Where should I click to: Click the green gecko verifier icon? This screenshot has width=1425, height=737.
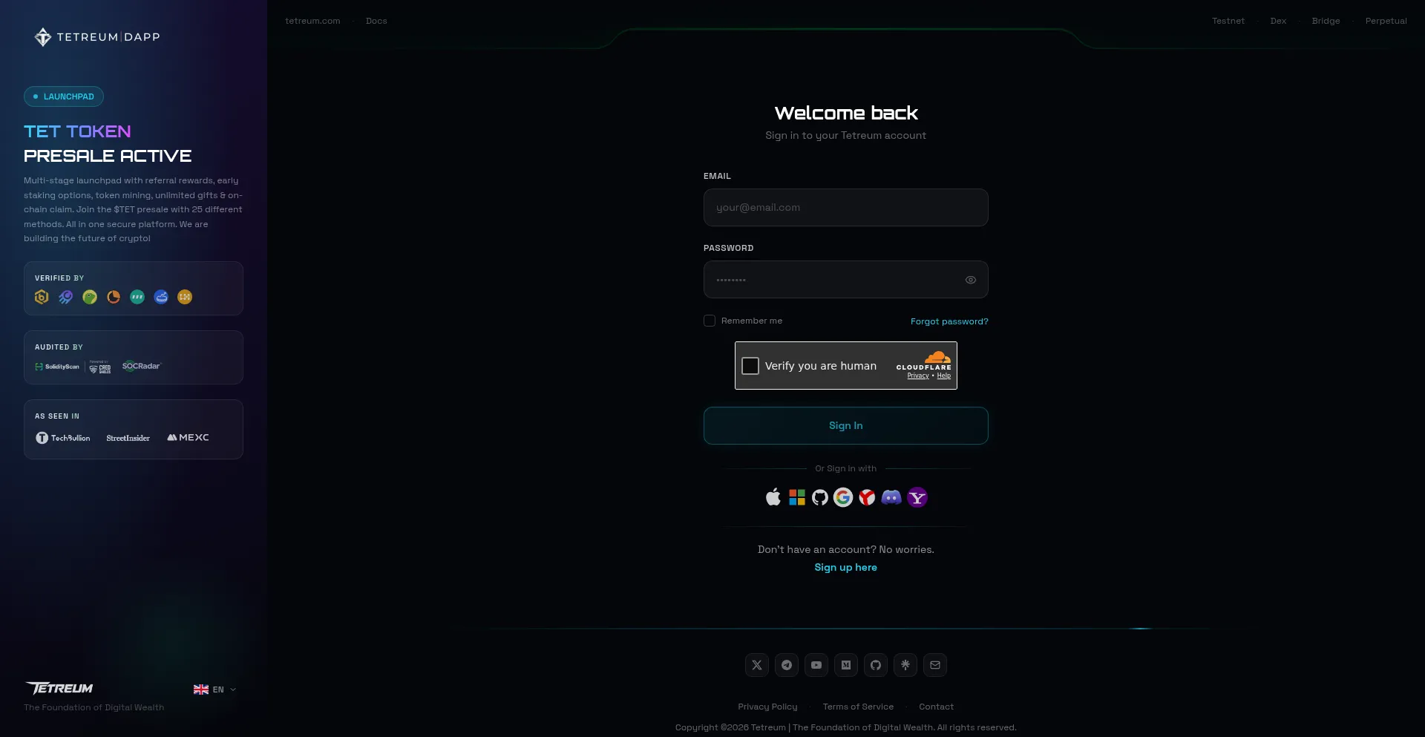[x=90, y=297]
